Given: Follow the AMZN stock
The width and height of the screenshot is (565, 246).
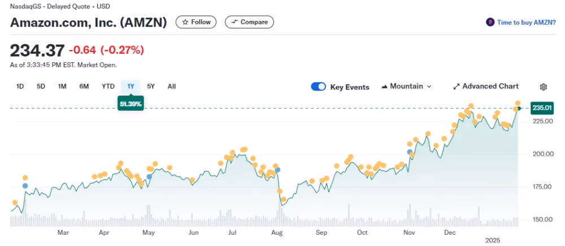Looking at the screenshot, I should 196,22.
